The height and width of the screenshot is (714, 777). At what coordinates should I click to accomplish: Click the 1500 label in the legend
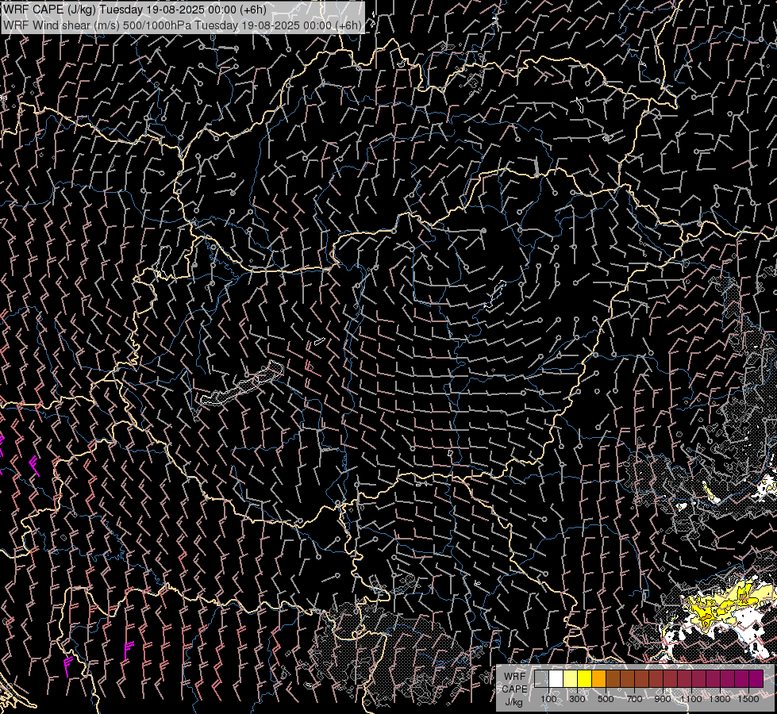[x=748, y=699]
